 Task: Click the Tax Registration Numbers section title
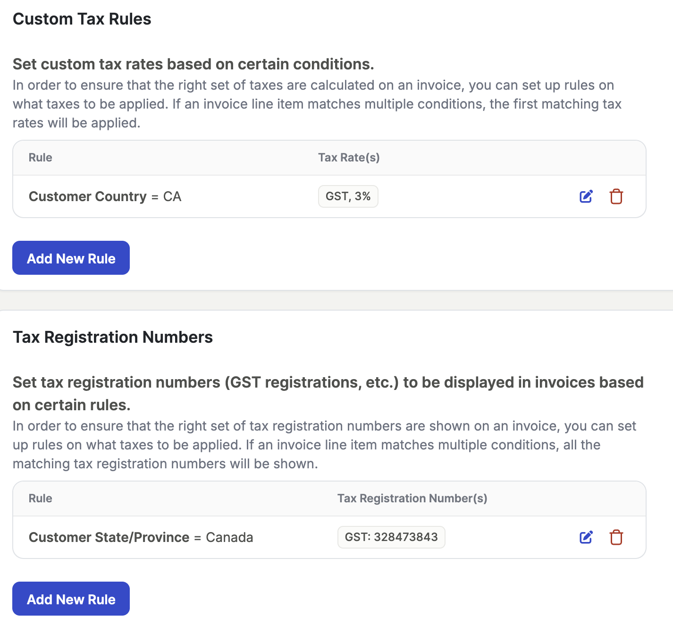pyautogui.click(x=113, y=337)
